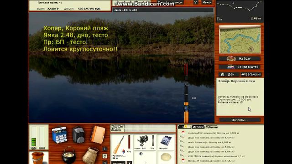Click the Дон location button
Screen dimensions: 292x164
229,74
